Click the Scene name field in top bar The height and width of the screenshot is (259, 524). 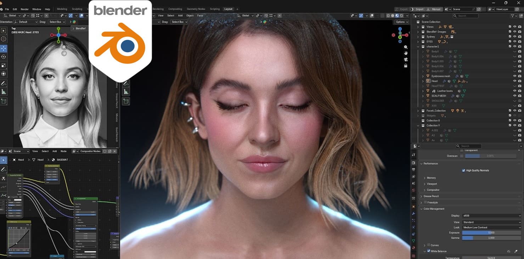[x=463, y=9]
